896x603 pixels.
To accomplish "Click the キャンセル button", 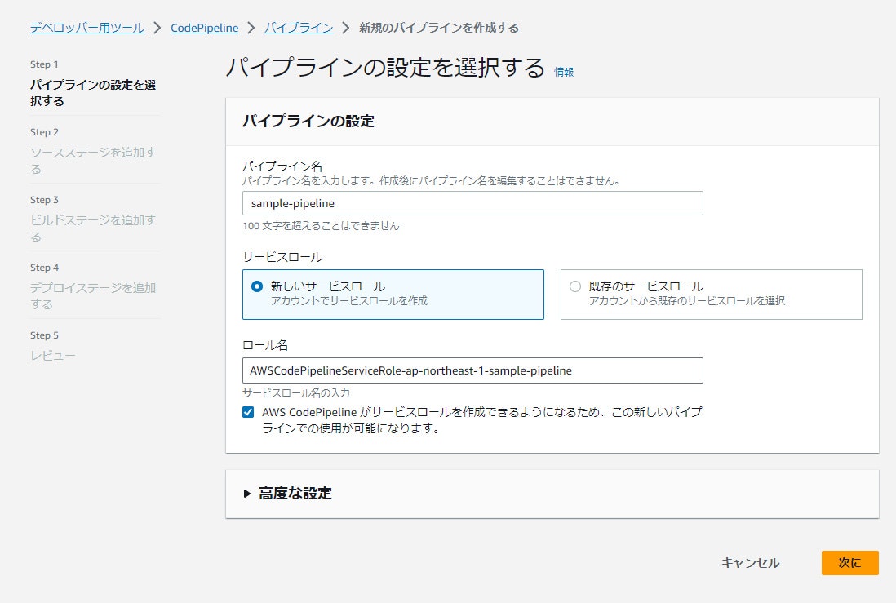I will click(750, 563).
